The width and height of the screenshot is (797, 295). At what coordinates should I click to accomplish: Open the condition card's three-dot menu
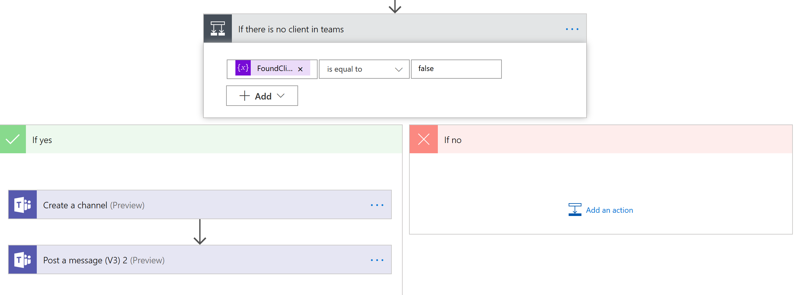point(572,29)
